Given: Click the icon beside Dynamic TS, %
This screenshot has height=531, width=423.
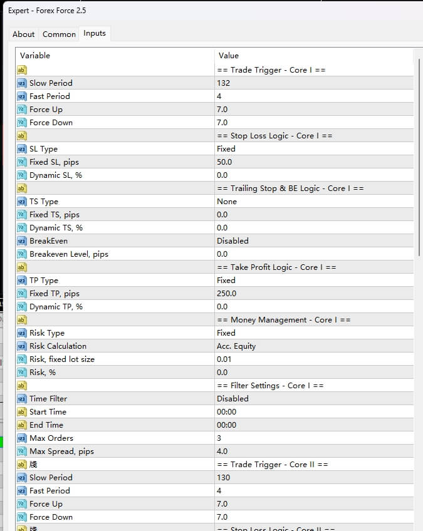Looking at the screenshot, I should pos(21,228).
